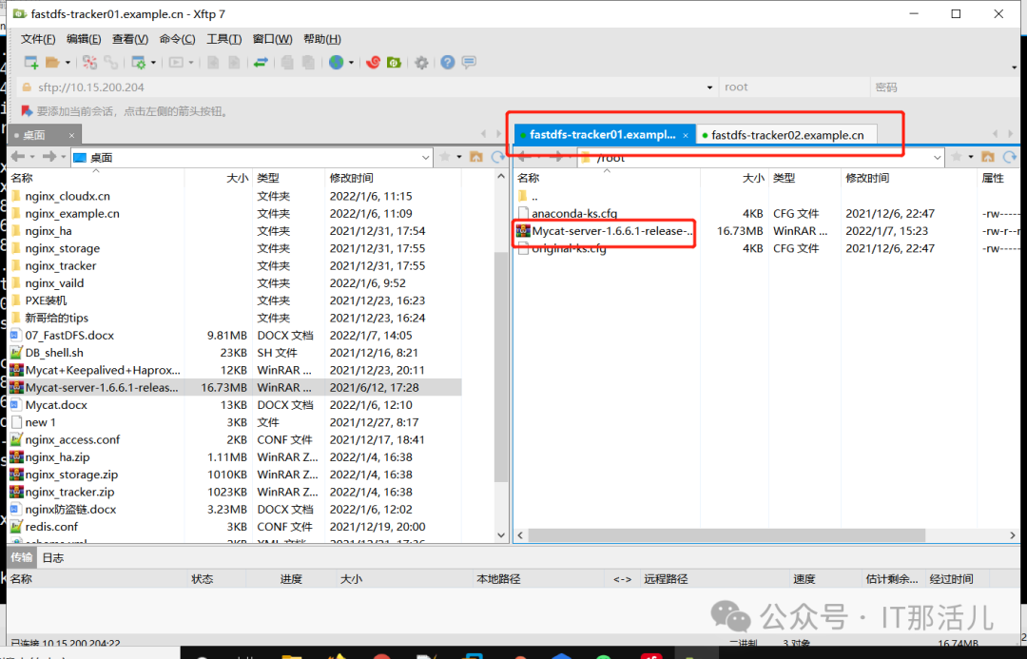
Task: Sort remote files by 类型 column
Action: click(803, 178)
